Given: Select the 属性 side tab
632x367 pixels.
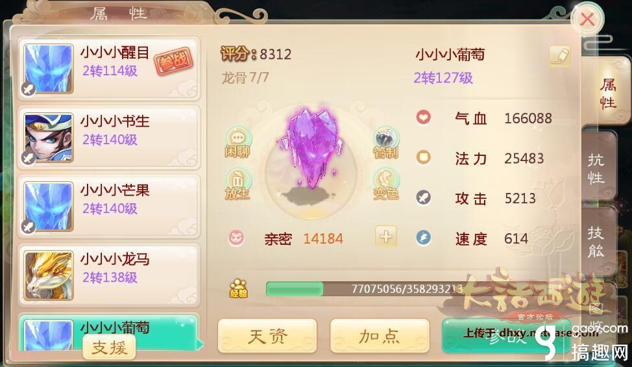Looking at the screenshot, I should point(607,94).
